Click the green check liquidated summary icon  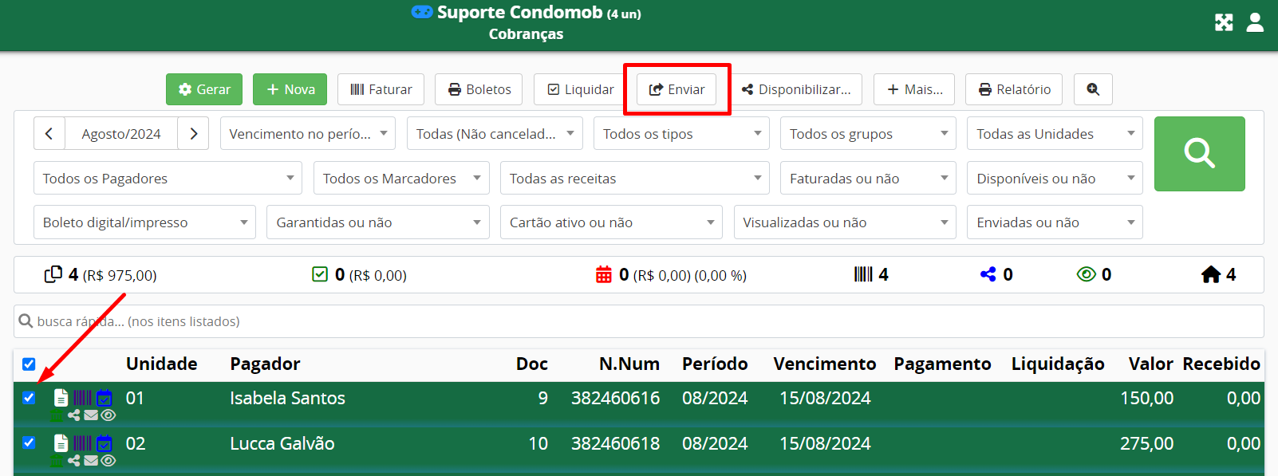[x=320, y=274]
